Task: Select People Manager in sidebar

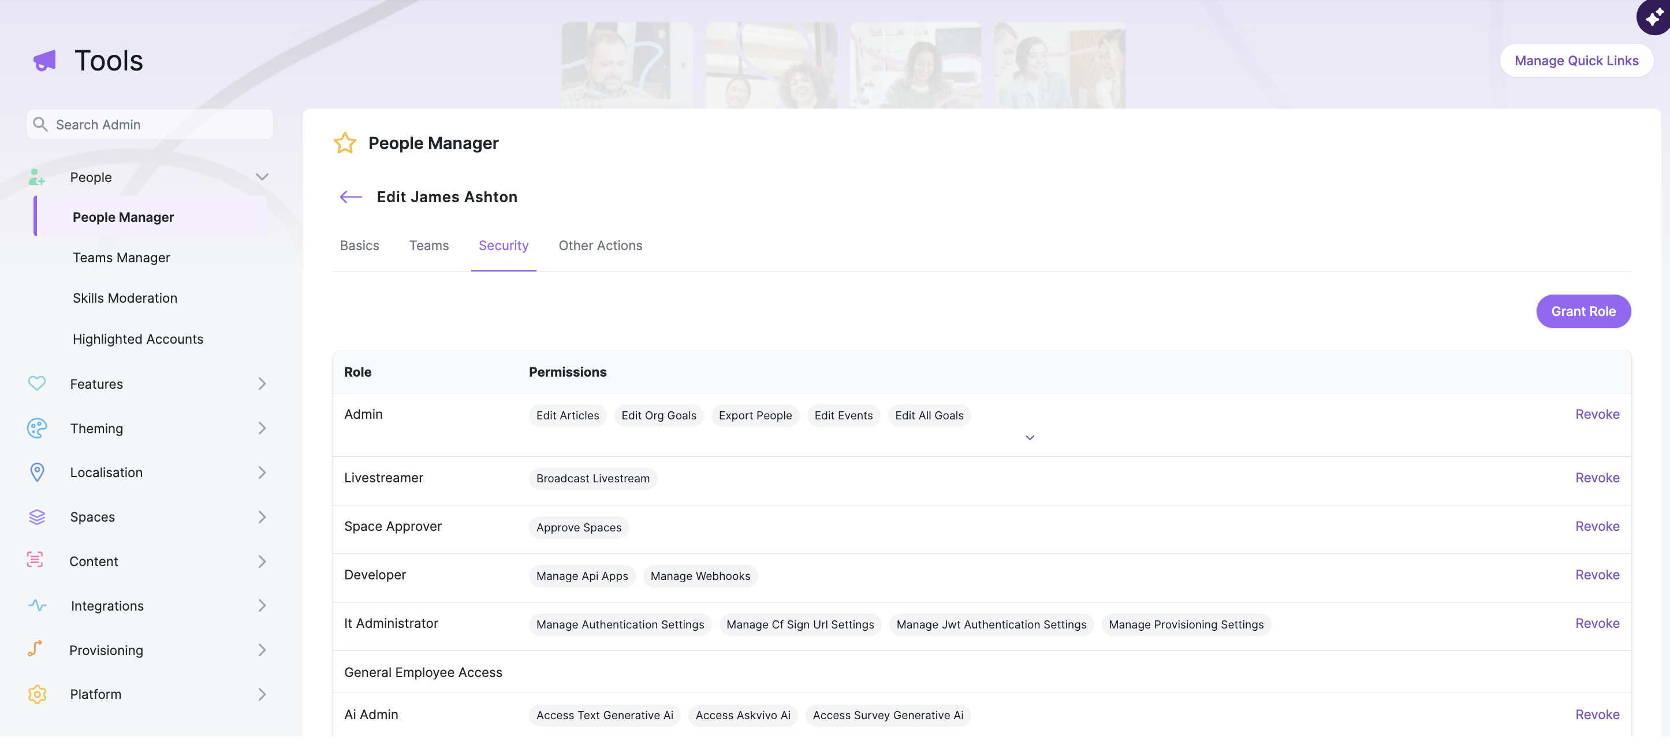Action: coord(150,217)
